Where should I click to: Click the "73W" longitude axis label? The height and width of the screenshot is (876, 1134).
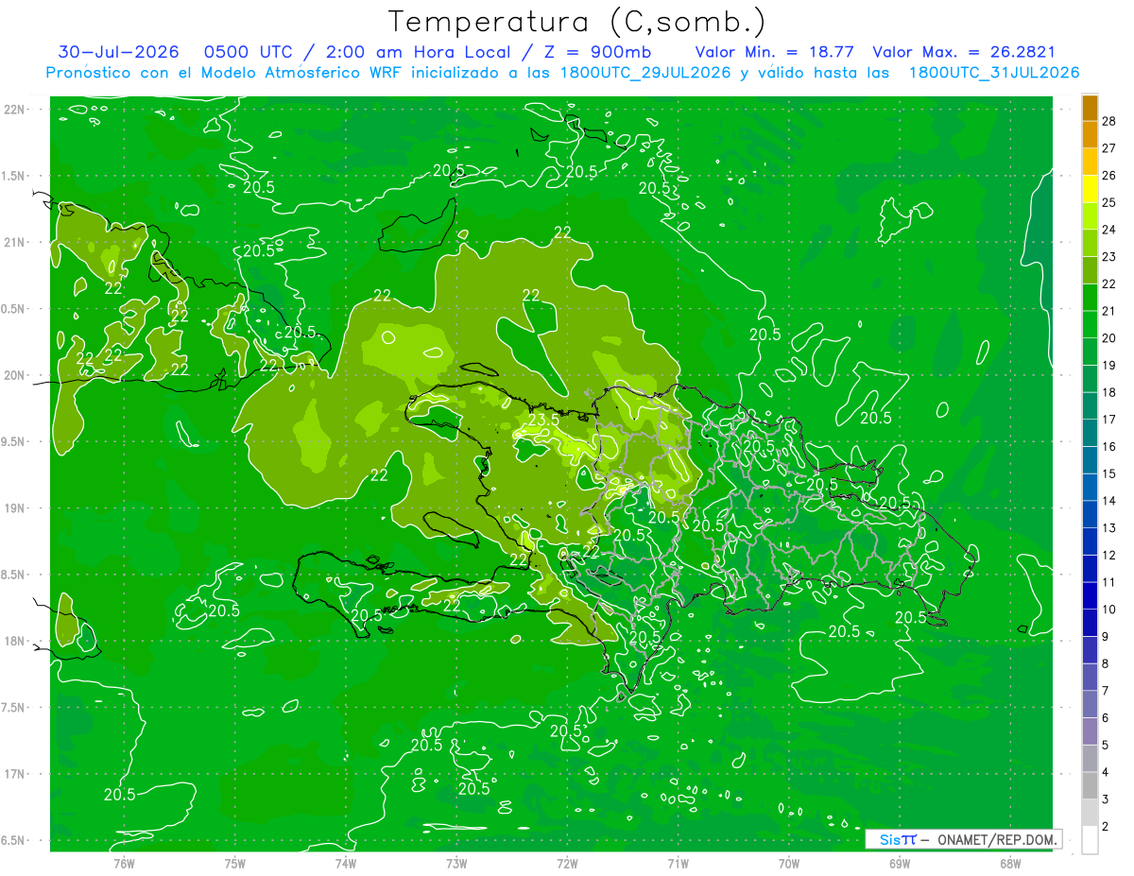pyautogui.click(x=456, y=862)
